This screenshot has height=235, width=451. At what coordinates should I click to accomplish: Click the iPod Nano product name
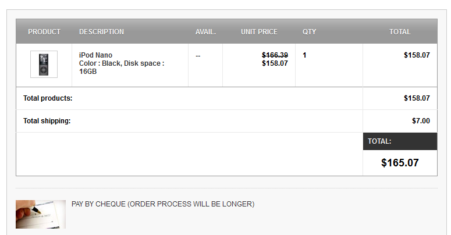[x=95, y=55]
